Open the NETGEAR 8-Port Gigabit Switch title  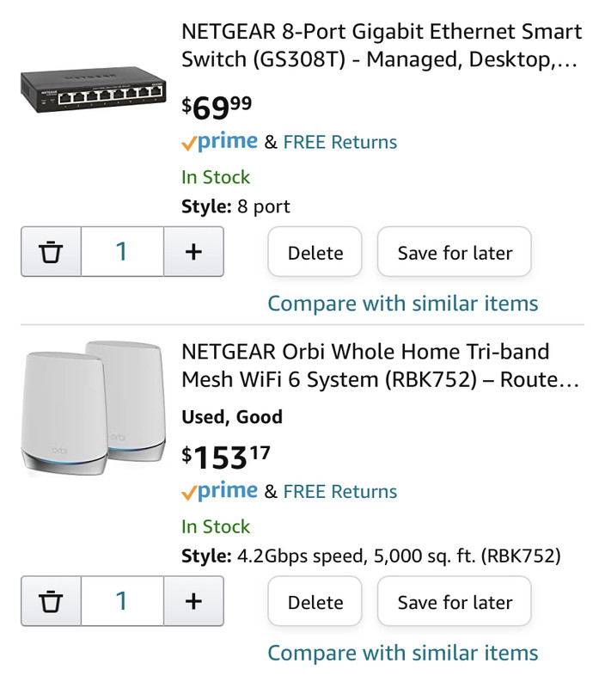(x=382, y=46)
